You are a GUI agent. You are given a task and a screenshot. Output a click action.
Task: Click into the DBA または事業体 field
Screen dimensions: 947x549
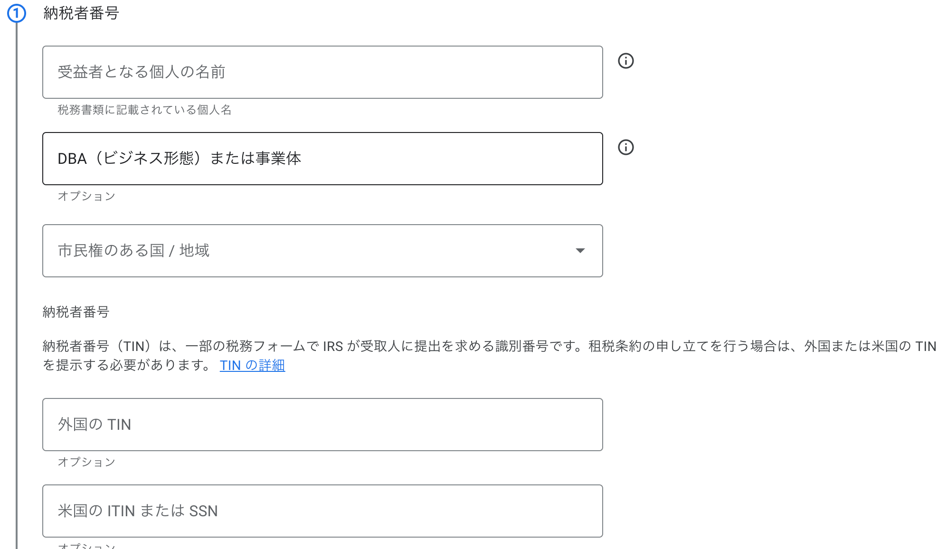click(322, 159)
